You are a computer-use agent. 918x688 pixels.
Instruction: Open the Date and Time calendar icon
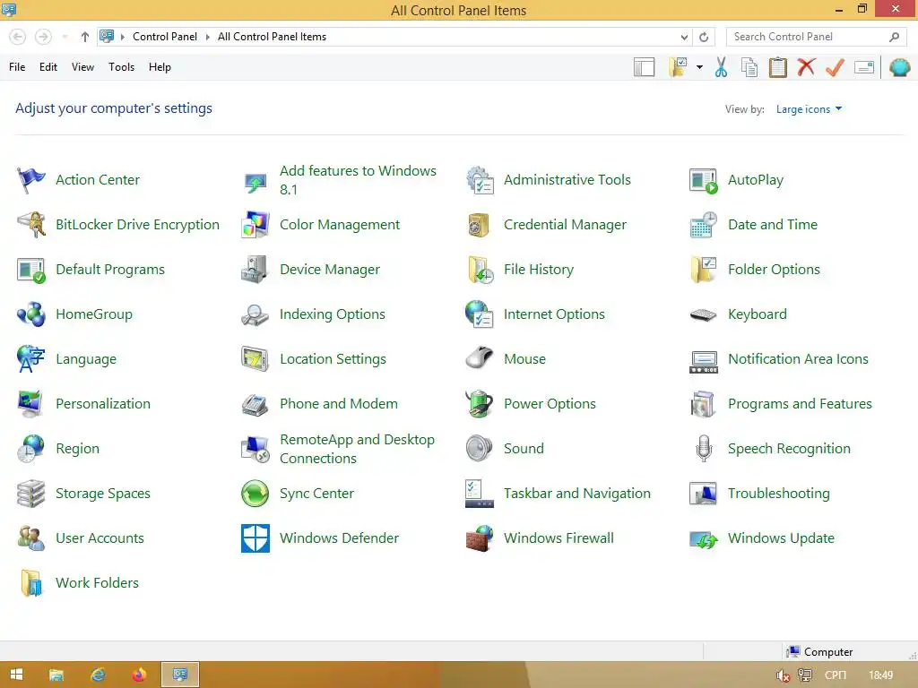[703, 225]
